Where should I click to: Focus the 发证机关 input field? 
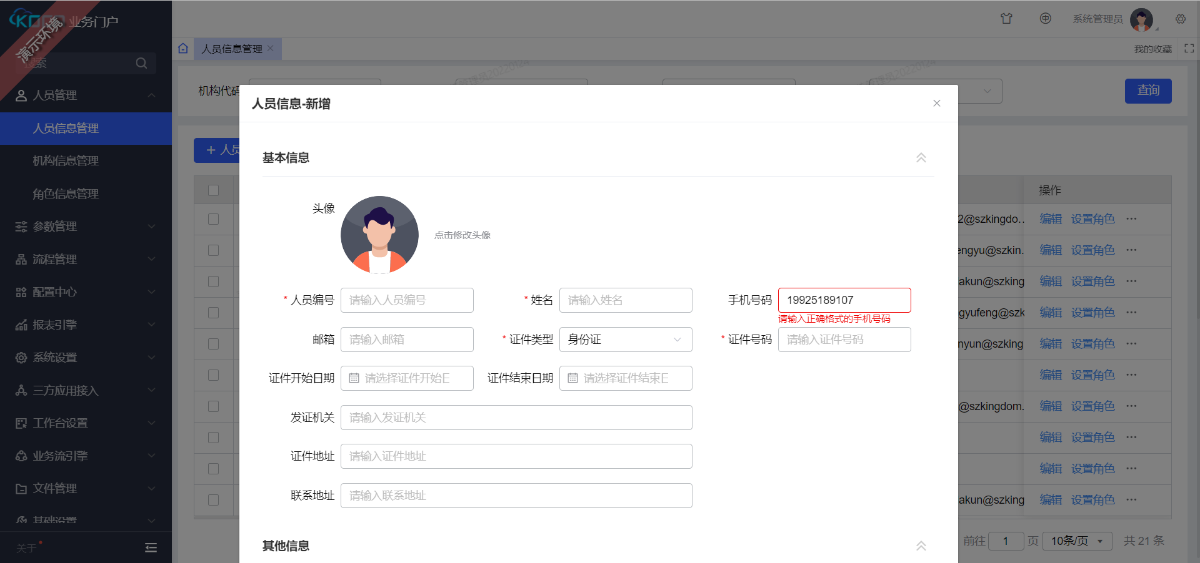coord(516,418)
